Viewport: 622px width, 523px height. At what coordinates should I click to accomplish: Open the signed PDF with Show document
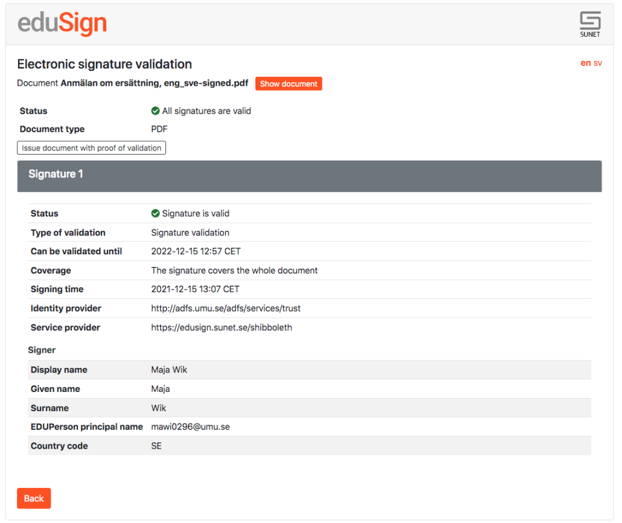pyautogui.click(x=289, y=84)
